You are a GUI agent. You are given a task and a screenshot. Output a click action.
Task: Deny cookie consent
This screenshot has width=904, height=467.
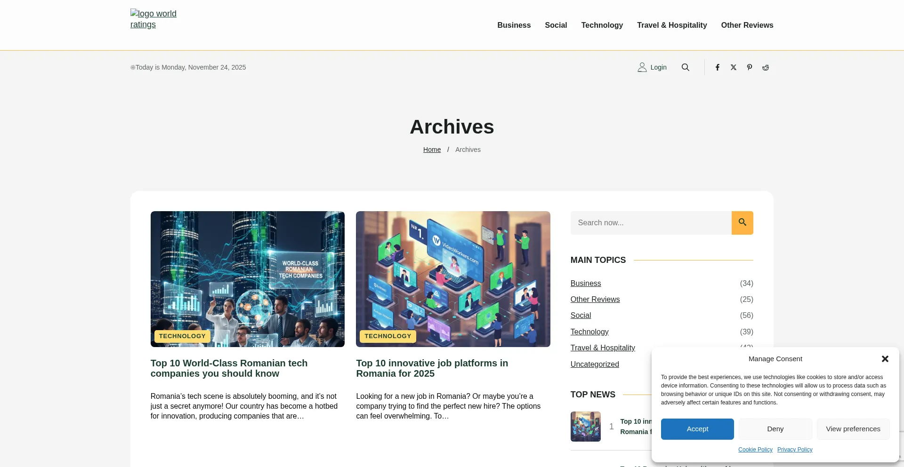[x=775, y=429]
